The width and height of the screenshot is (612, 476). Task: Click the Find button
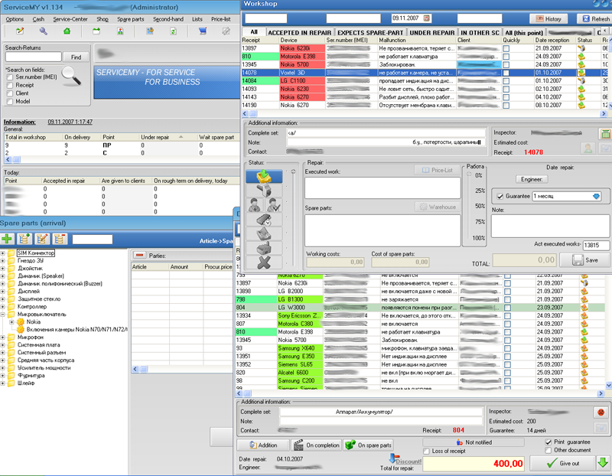(76, 57)
